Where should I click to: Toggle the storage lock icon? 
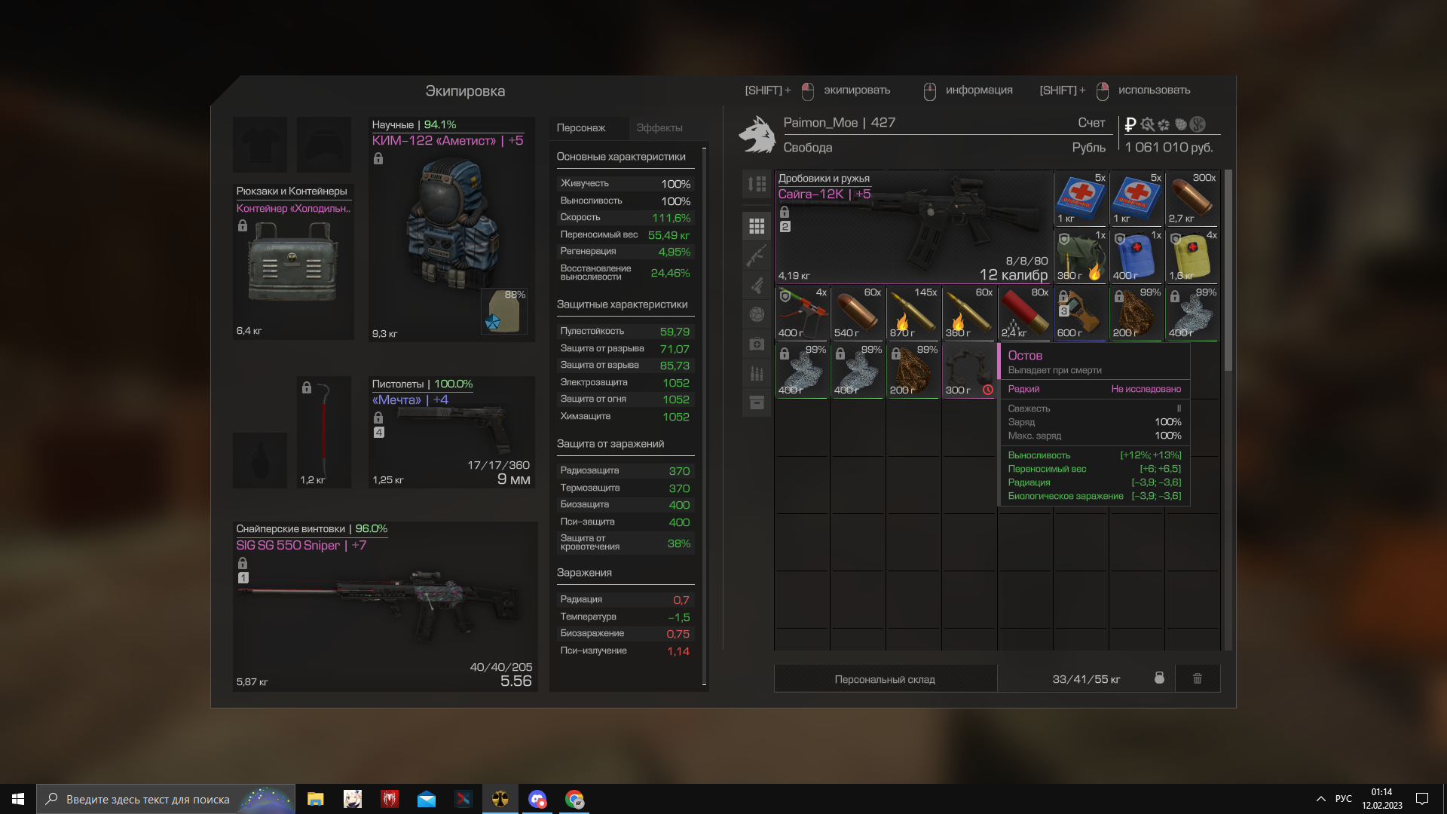click(1159, 678)
